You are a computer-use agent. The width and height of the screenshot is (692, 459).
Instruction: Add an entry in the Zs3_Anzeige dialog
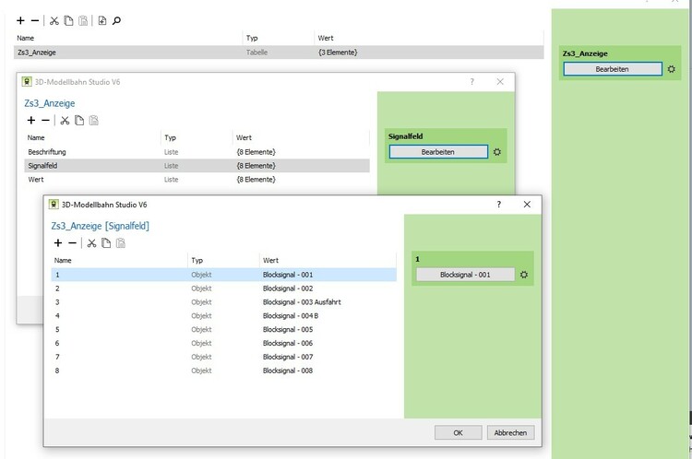(30, 121)
